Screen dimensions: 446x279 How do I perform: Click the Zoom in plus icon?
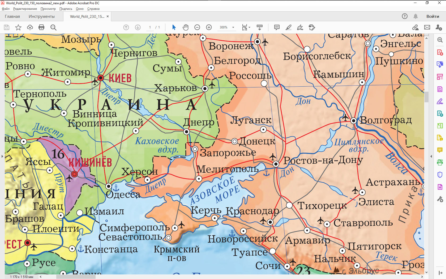click(209, 27)
